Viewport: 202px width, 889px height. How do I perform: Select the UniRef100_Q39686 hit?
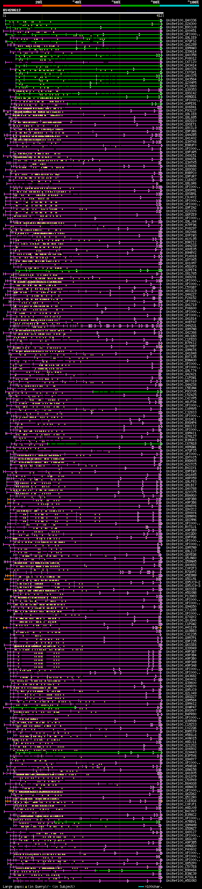(181, 166)
